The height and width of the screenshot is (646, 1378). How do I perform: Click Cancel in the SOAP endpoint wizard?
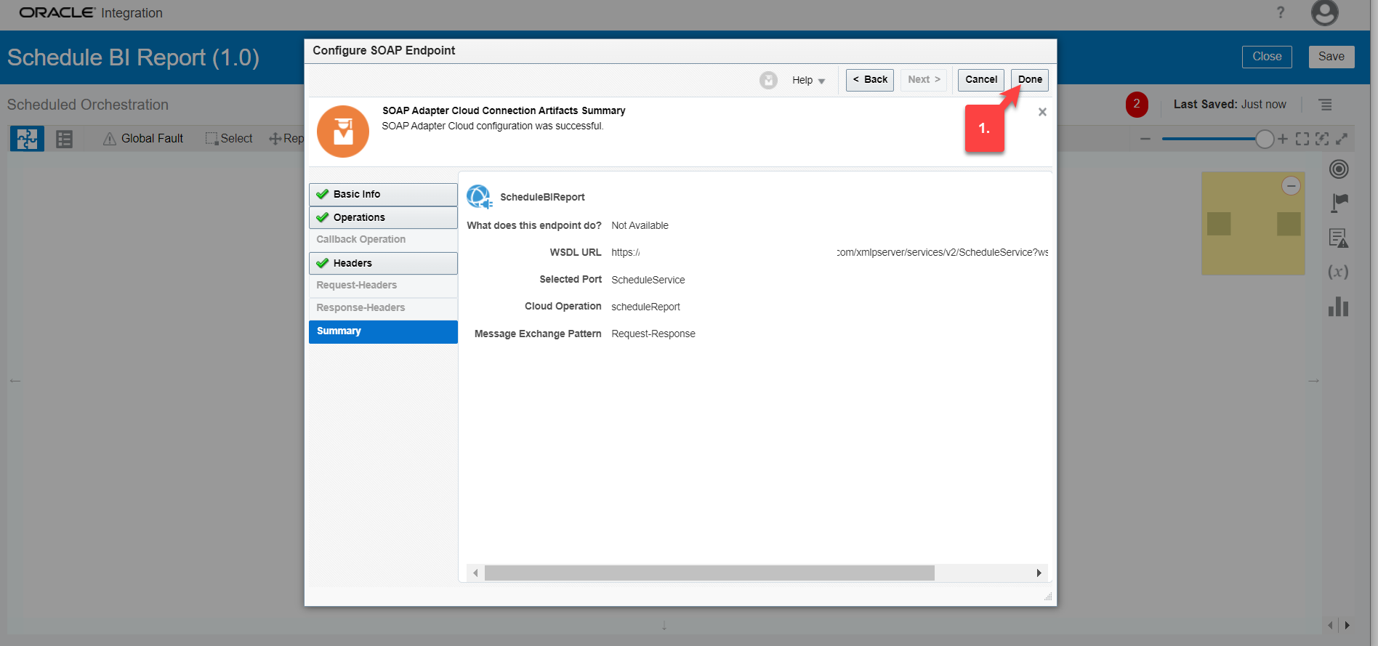980,80
